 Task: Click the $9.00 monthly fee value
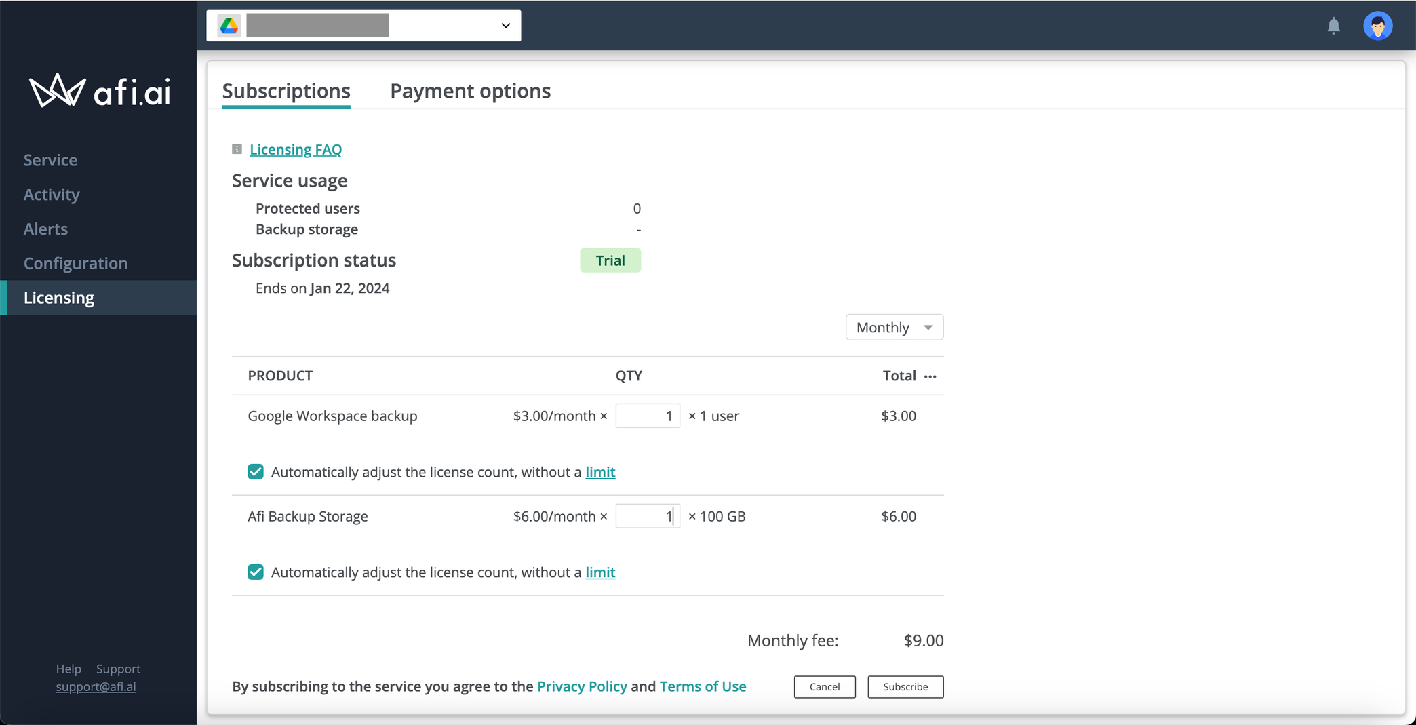[924, 641]
